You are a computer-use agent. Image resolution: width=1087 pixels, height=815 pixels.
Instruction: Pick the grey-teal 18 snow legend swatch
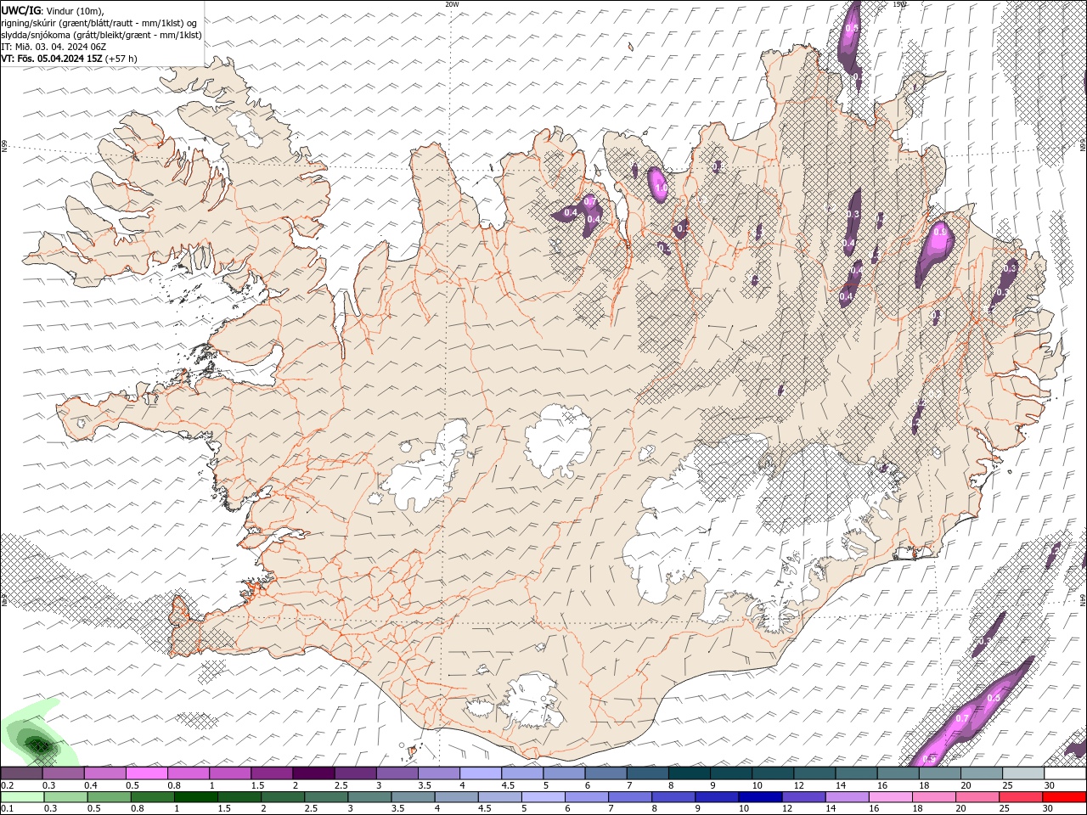click(939, 773)
